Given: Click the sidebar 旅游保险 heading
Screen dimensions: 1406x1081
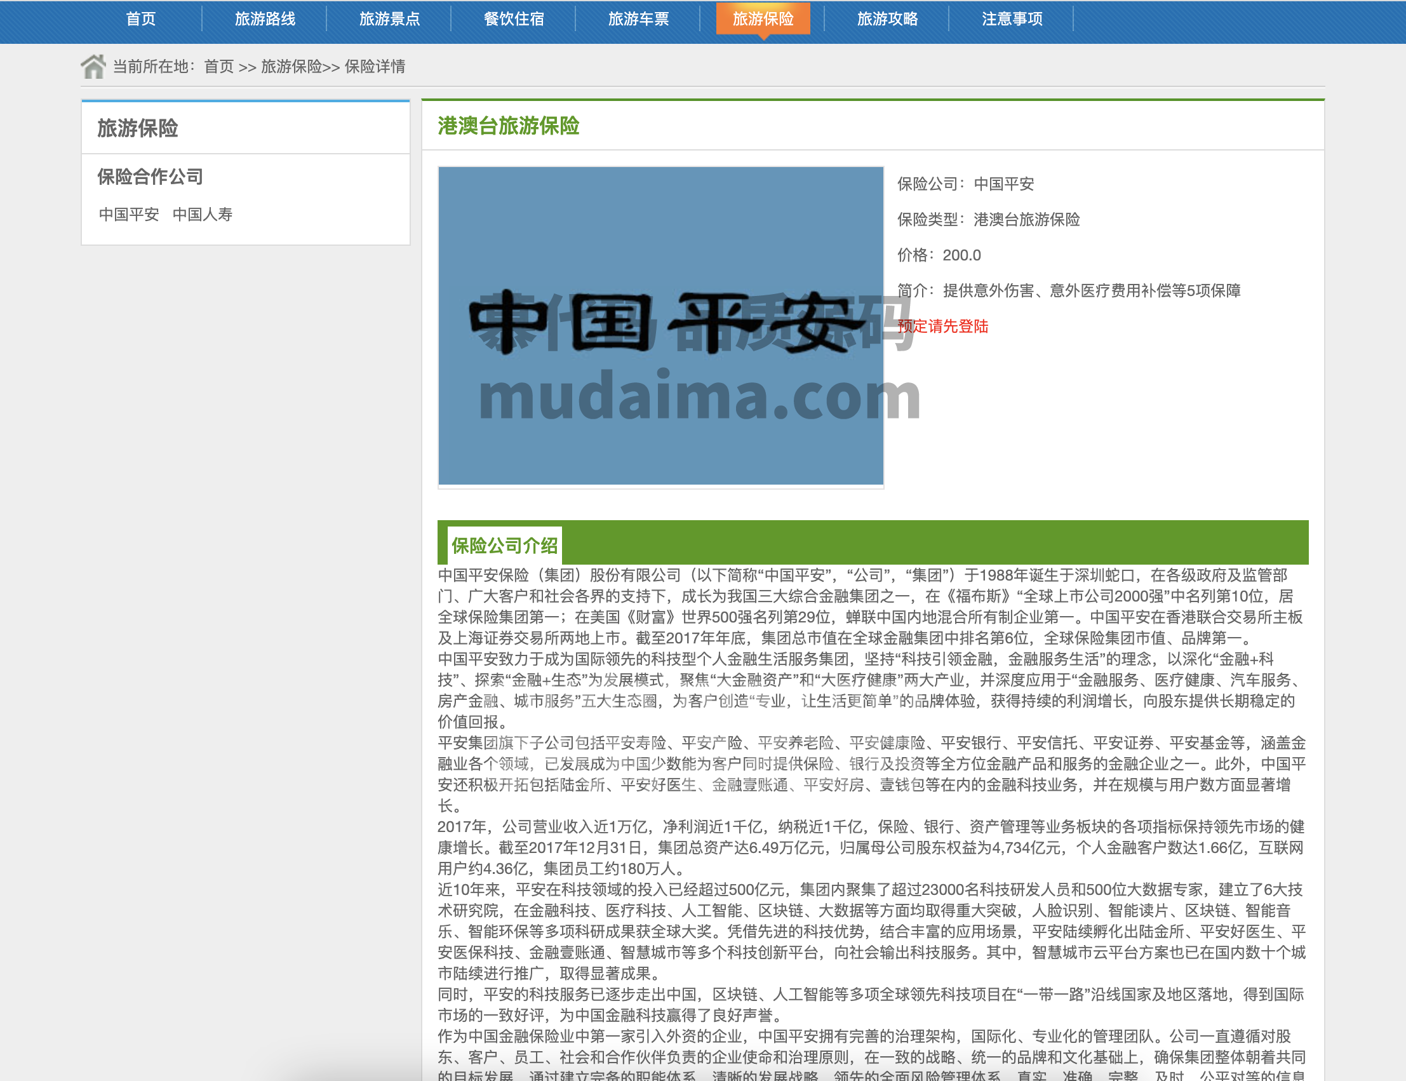Looking at the screenshot, I should pyautogui.click(x=138, y=128).
